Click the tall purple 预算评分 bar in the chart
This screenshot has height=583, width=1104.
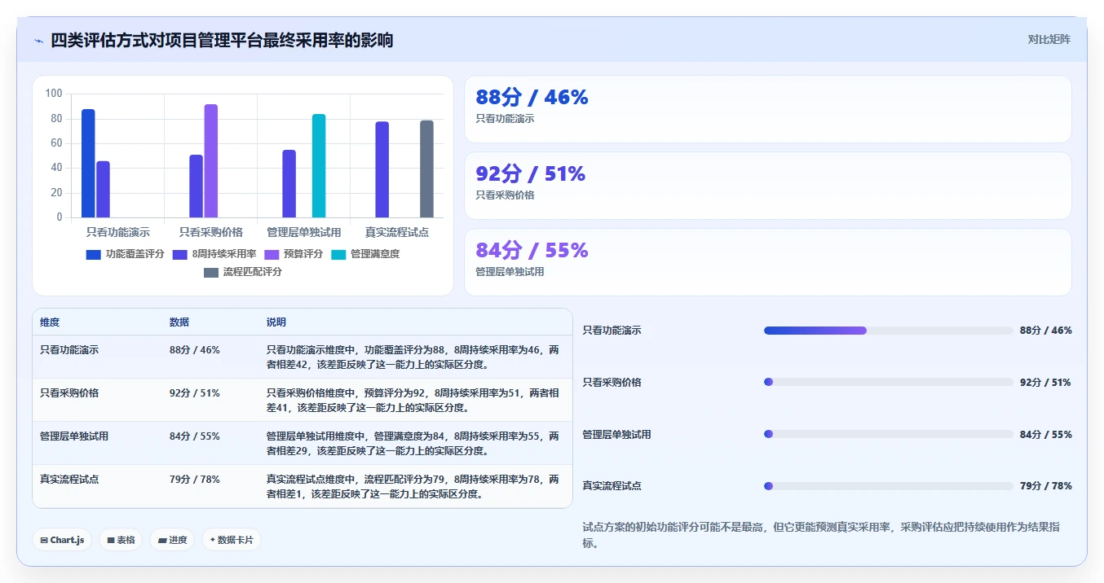pos(211,160)
